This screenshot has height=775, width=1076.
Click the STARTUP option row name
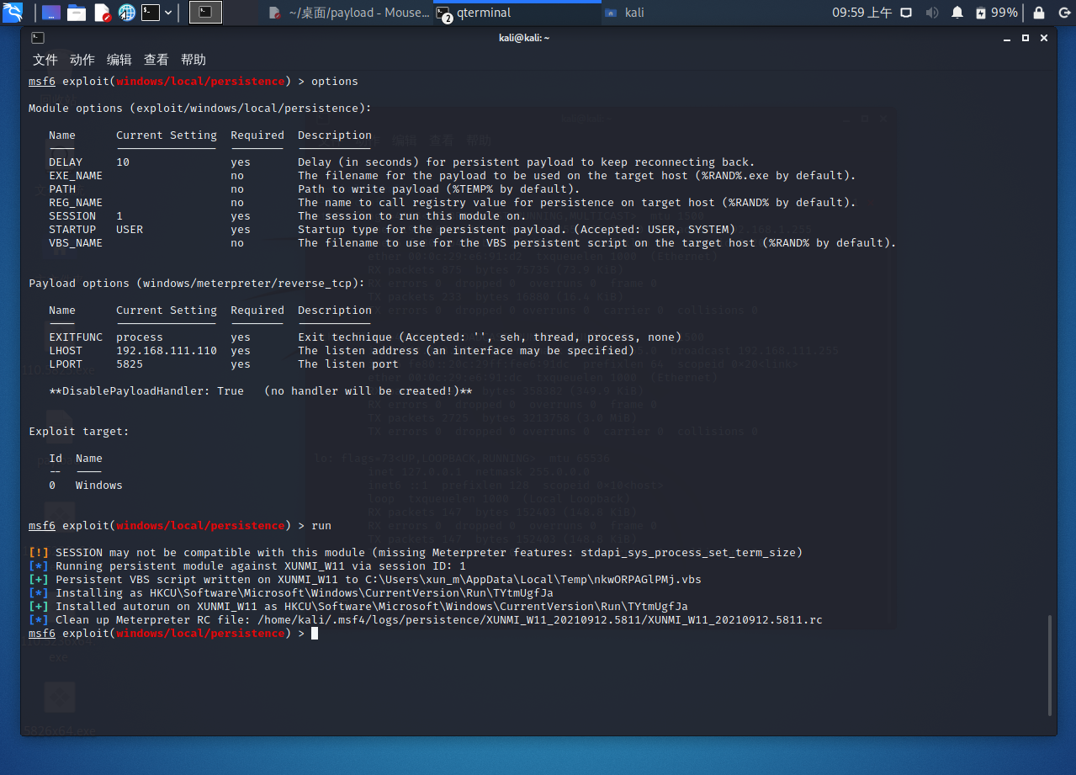tap(72, 230)
